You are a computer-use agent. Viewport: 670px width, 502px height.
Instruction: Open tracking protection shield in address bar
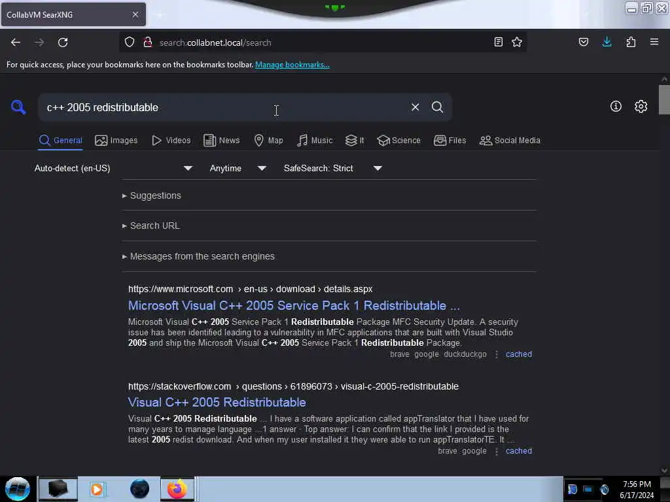pyautogui.click(x=130, y=42)
